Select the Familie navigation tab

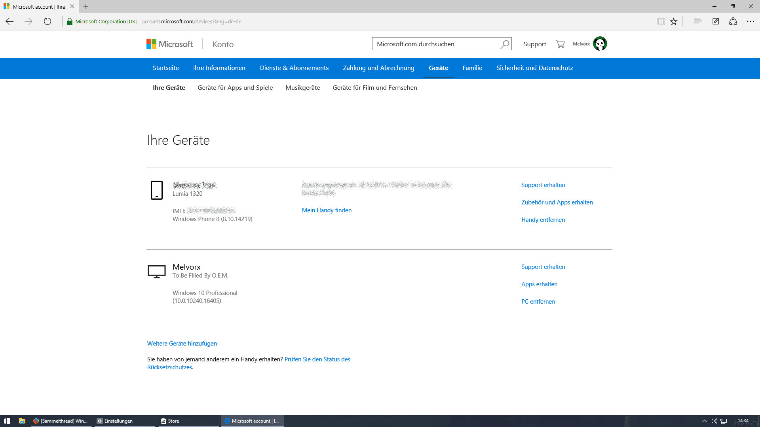pyautogui.click(x=472, y=68)
